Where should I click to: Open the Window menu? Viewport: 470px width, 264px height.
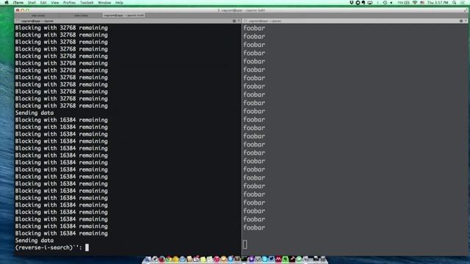point(104,3)
